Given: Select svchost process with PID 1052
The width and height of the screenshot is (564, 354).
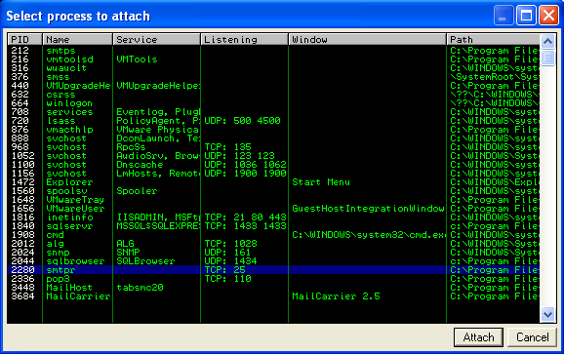Looking at the screenshot, I should 273,156.
